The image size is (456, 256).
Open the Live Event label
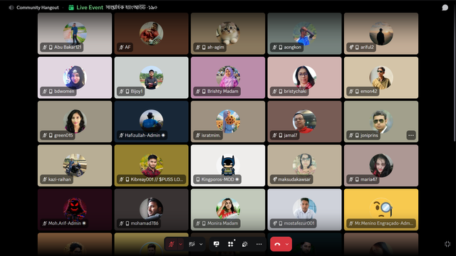pyautogui.click(x=90, y=8)
